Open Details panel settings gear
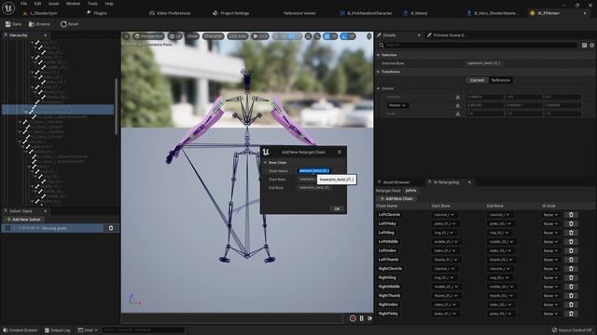597x335 pixels. (592, 46)
